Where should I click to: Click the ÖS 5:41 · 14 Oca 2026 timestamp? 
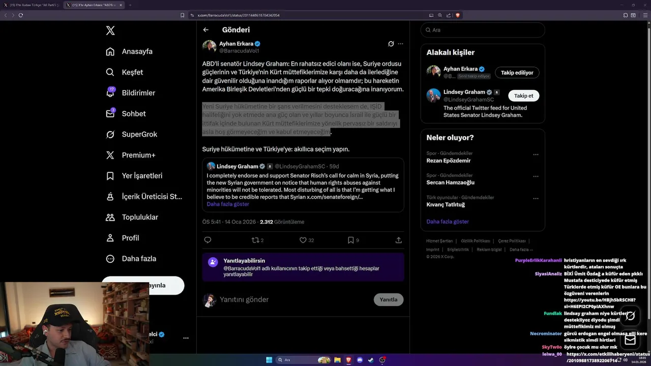pos(229,222)
